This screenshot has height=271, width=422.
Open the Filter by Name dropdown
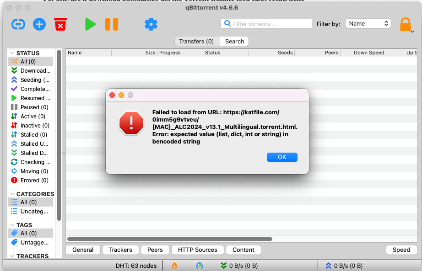click(x=368, y=24)
